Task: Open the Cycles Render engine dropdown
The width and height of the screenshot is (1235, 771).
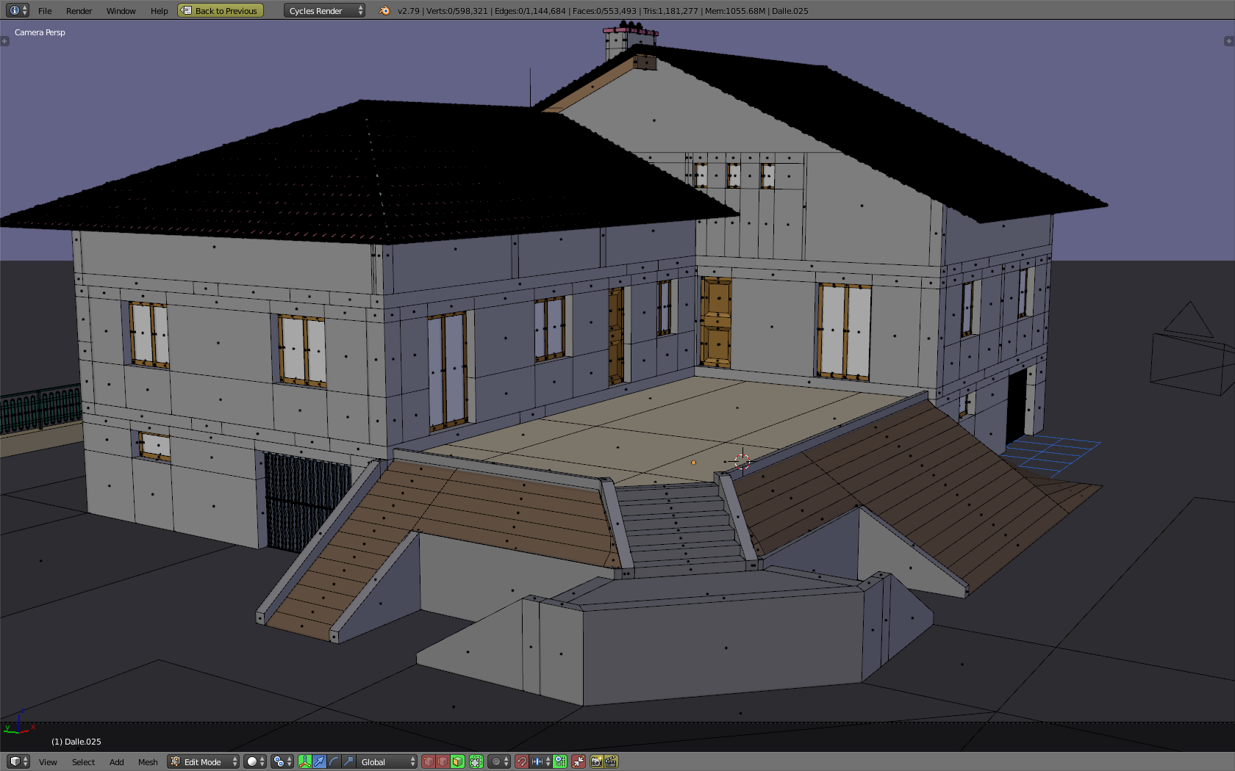Action: coord(323,11)
